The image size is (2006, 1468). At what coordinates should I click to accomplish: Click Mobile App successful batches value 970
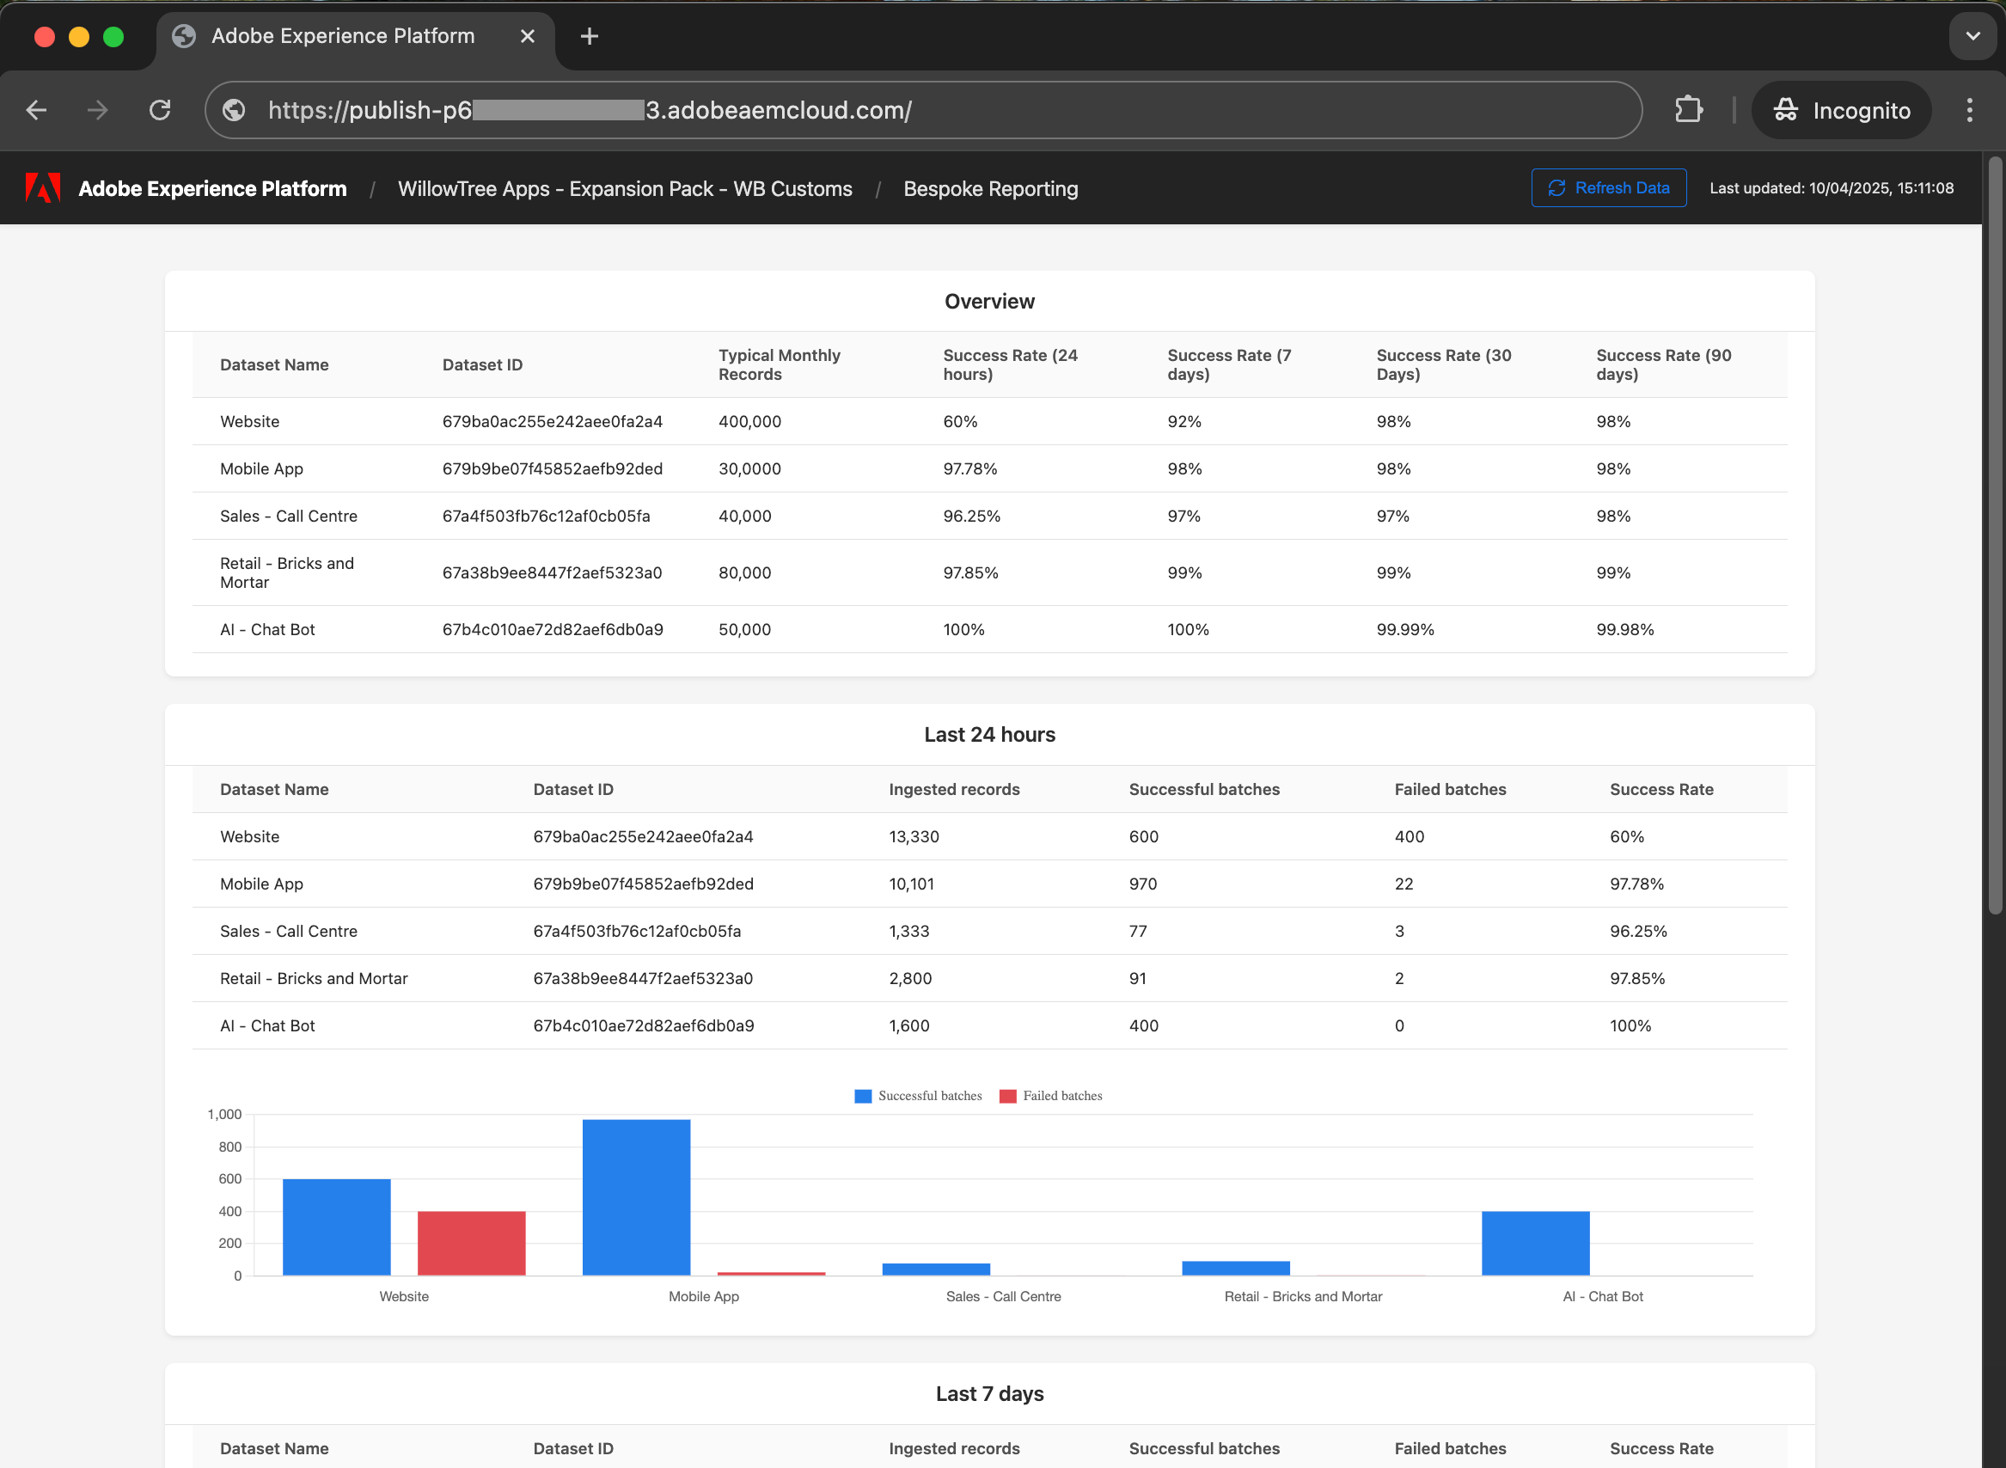[x=1142, y=884]
